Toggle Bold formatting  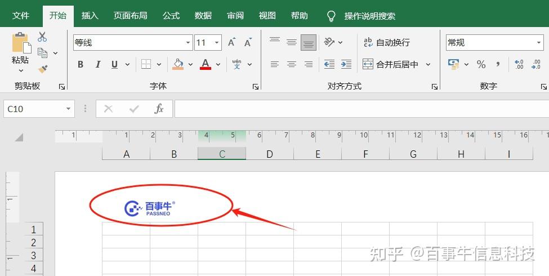coord(81,64)
